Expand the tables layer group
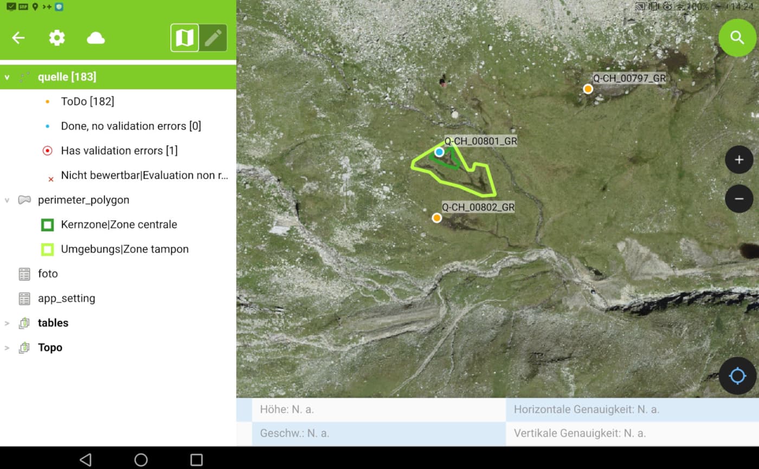Viewport: 759px width, 469px height. [x=7, y=323]
